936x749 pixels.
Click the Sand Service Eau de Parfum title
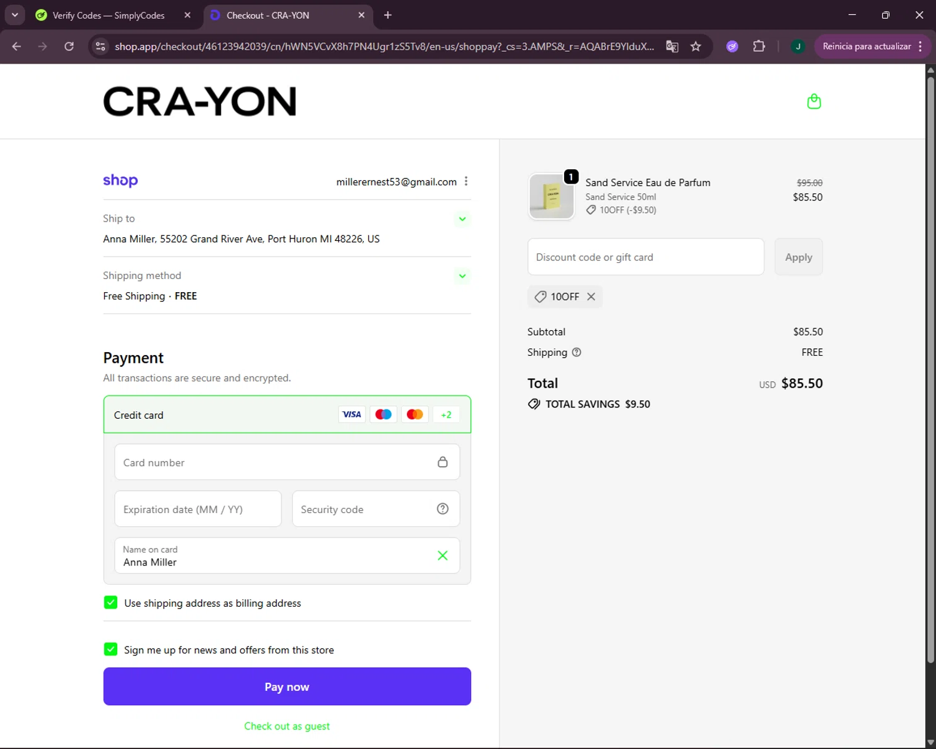tap(648, 182)
